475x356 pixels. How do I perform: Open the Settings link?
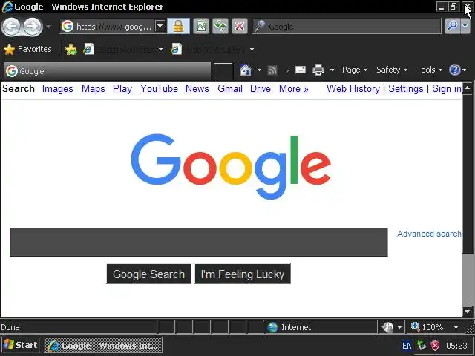pos(406,89)
